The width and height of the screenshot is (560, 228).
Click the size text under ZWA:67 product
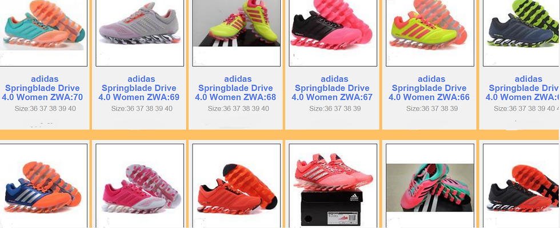(335, 109)
